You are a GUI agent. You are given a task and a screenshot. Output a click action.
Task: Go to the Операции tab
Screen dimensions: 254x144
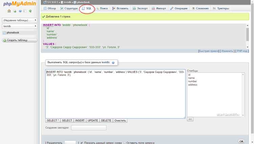[x=179, y=8]
